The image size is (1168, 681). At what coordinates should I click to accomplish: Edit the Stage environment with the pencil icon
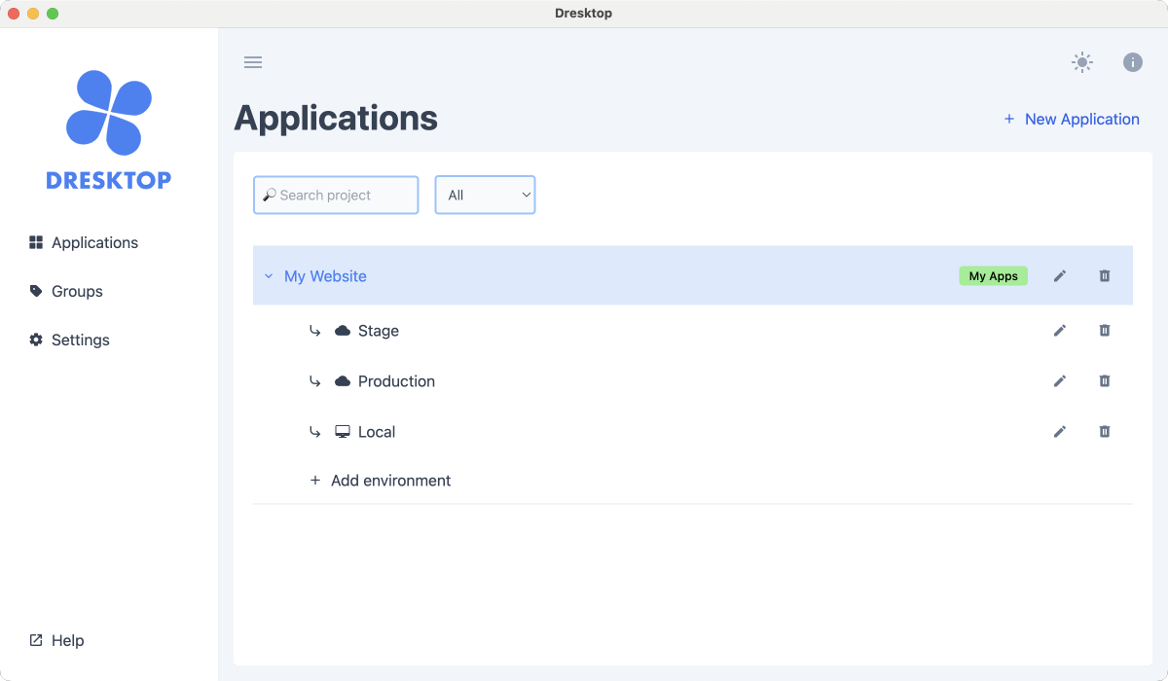point(1060,331)
